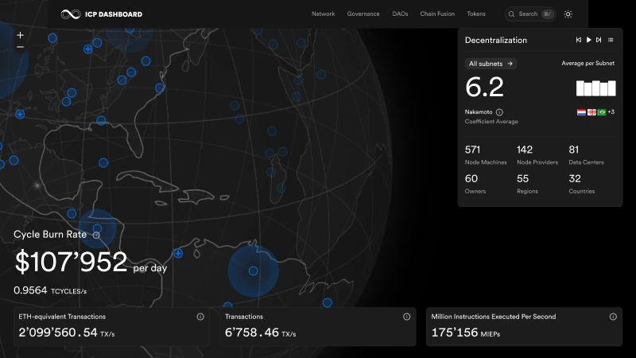Click the 0.9564 TCYCLES/s value
This screenshot has height=358, width=636.
(50, 290)
